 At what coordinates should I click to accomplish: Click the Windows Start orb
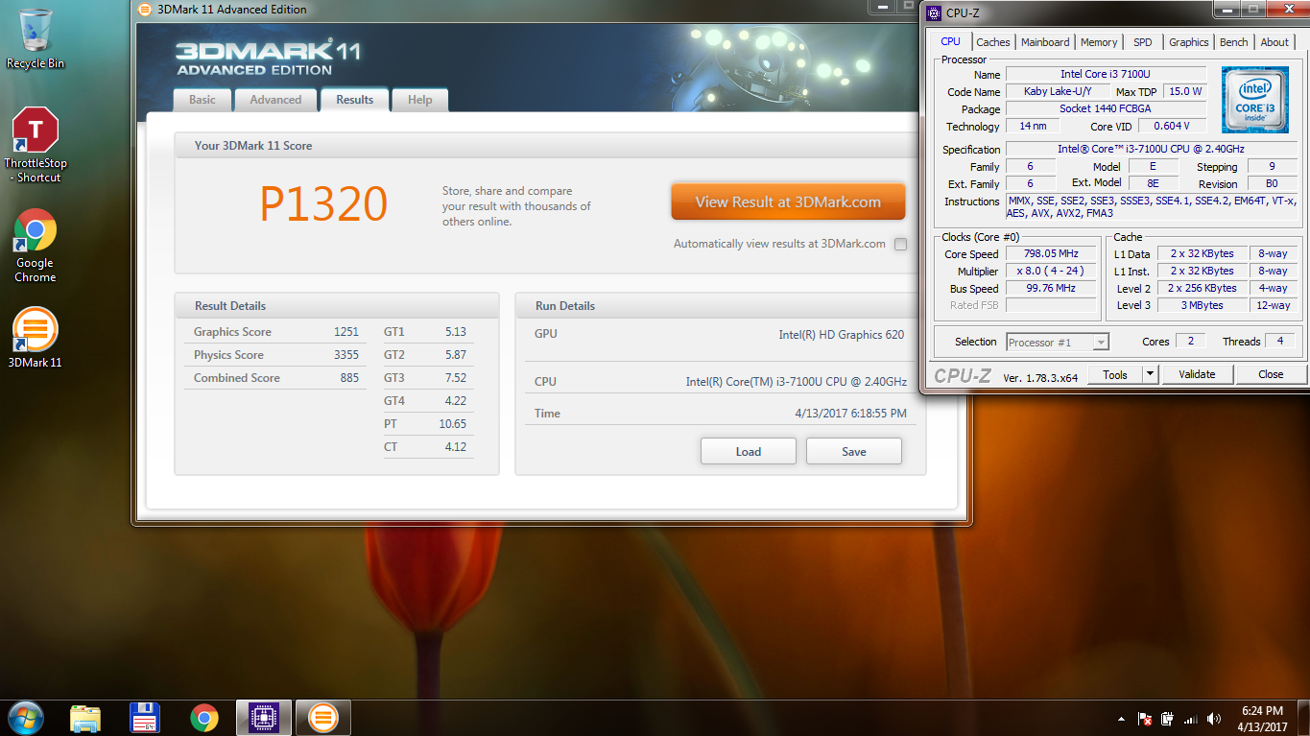coord(25,718)
